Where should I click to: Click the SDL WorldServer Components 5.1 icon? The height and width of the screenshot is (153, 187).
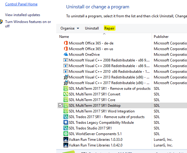(66, 134)
